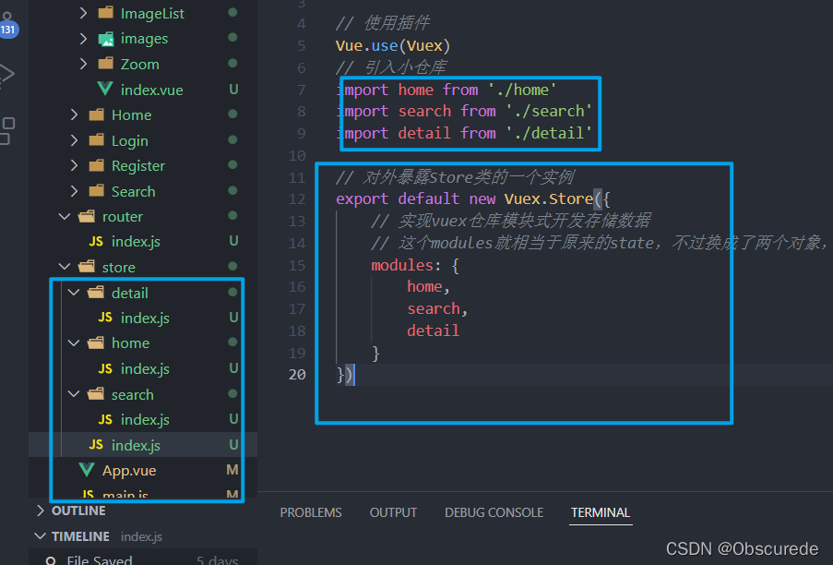Select the File Saved timeline entry
This screenshot has width=833, height=565.
click(x=143, y=559)
